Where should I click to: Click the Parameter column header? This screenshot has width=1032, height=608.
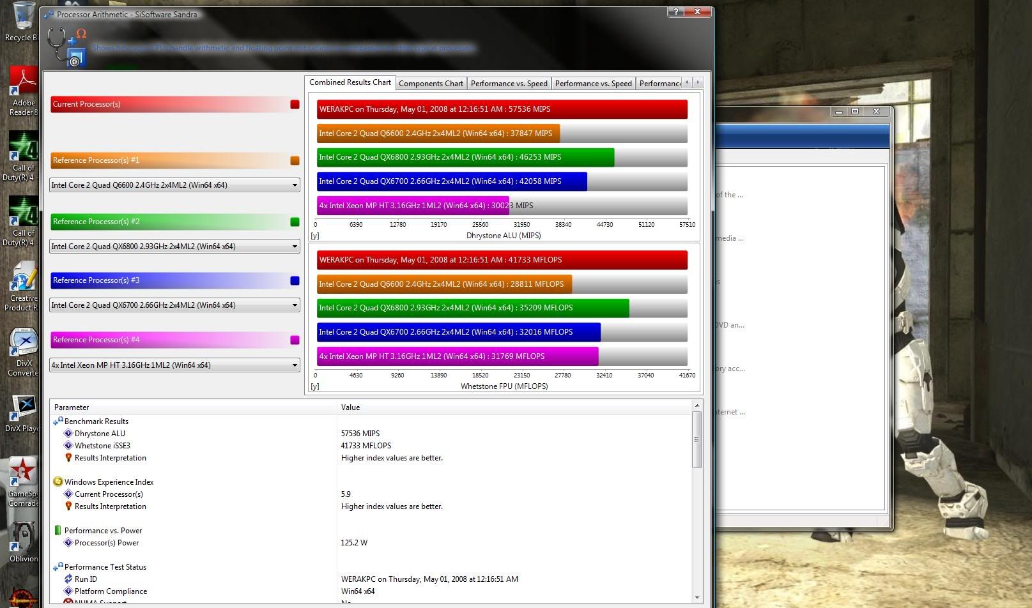tap(194, 407)
